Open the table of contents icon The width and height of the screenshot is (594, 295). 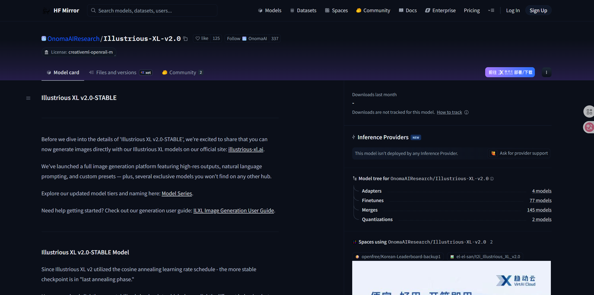click(28, 98)
